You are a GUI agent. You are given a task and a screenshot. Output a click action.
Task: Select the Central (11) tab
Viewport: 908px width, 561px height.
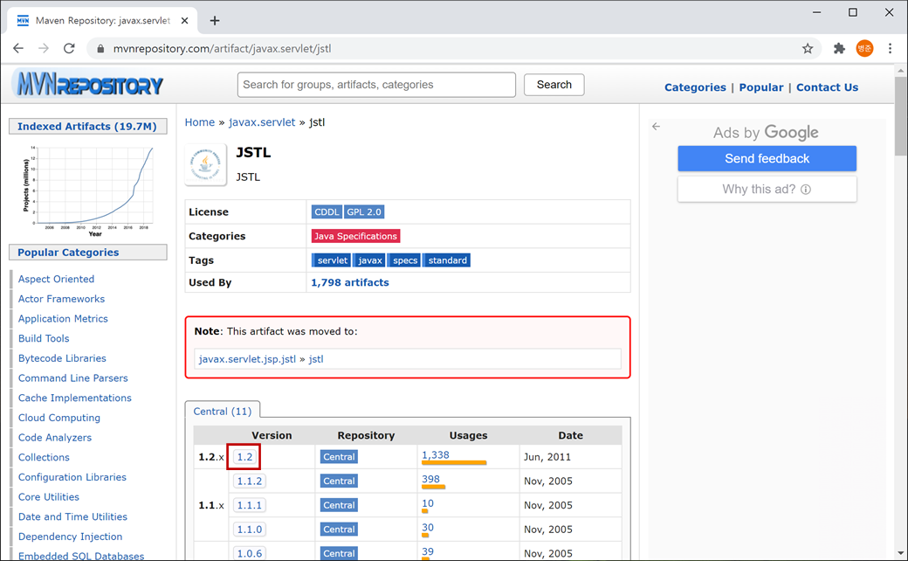click(x=223, y=412)
